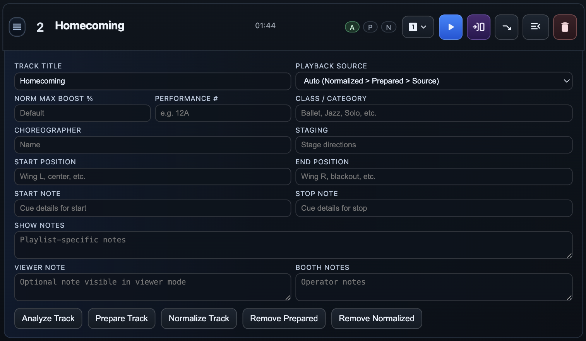The width and height of the screenshot is (586, 341).
Task: Click the drag handle icon beside track 2
Action: 17,27
